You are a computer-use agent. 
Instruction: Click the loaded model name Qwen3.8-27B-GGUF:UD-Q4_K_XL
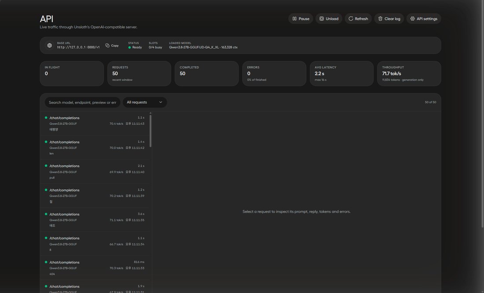click(x=194, y=47)
